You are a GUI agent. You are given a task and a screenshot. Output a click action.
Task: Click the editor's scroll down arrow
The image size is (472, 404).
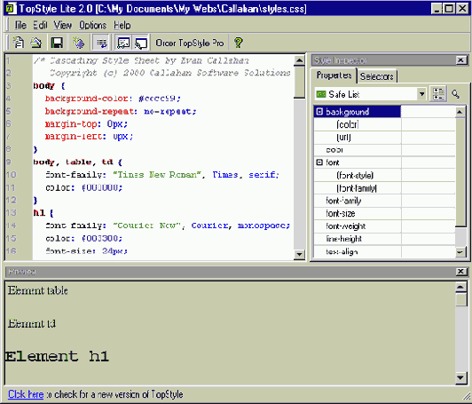tap(299, 254)
